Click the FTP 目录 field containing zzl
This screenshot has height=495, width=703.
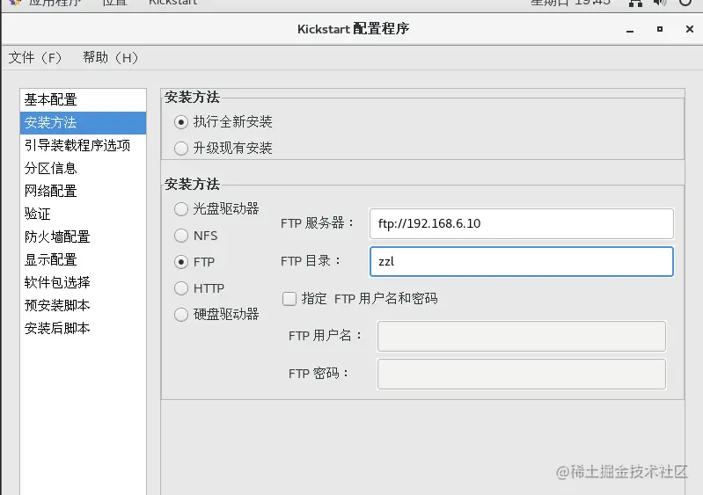pos(522,262)
